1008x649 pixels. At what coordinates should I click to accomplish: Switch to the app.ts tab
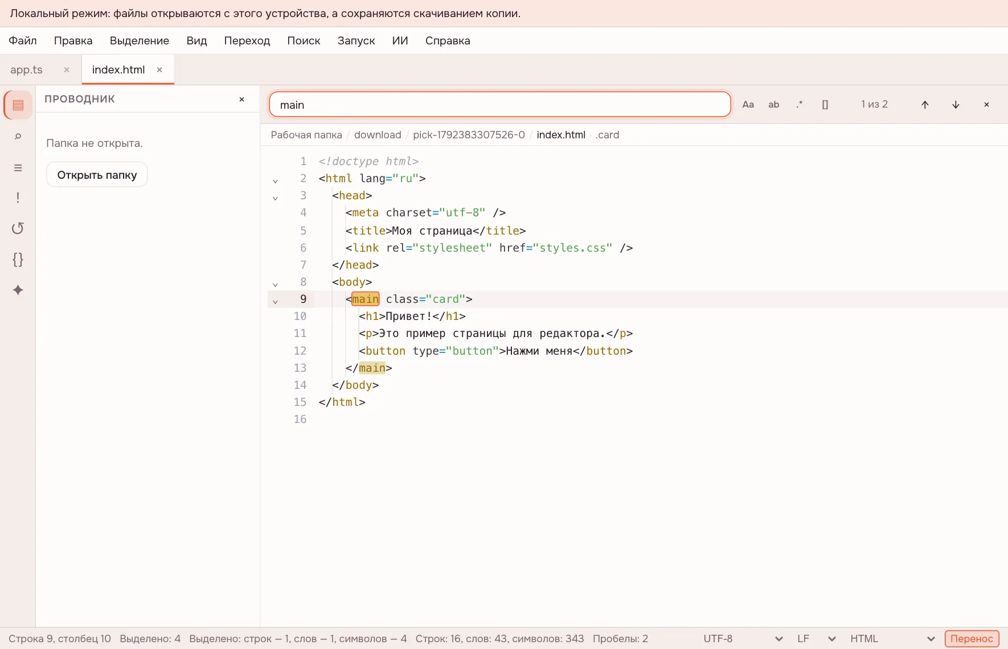pyautogui.click(x=26, y=69)
